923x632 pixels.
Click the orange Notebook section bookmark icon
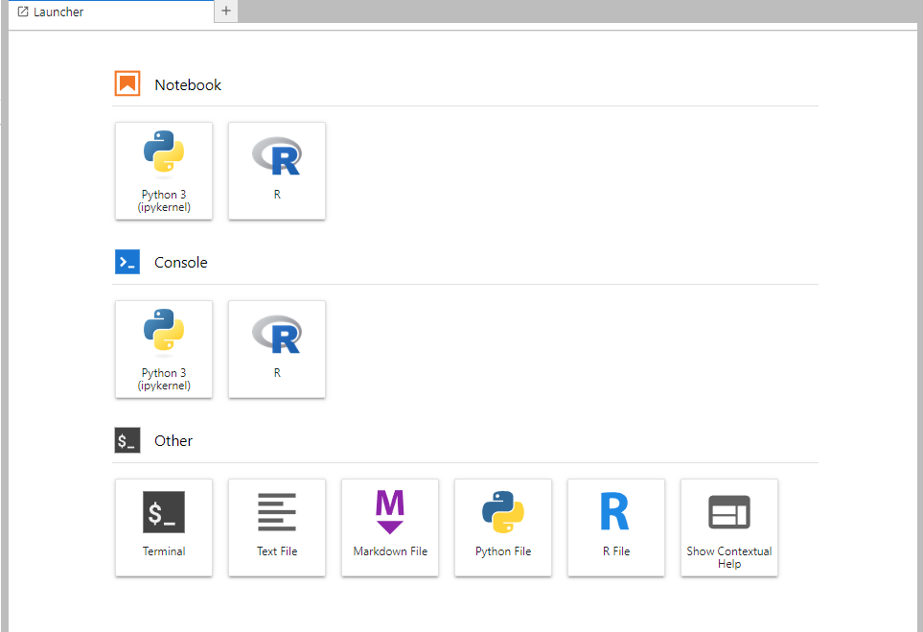(127, 83)
